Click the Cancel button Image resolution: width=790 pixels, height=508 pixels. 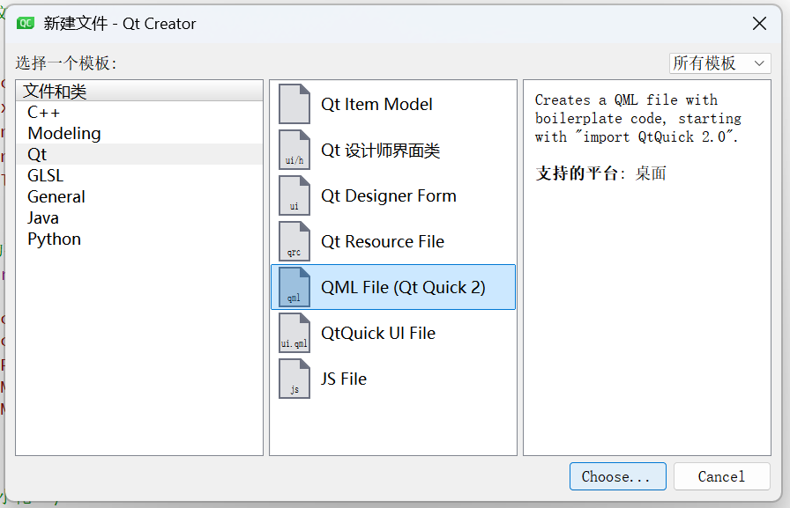721,476
